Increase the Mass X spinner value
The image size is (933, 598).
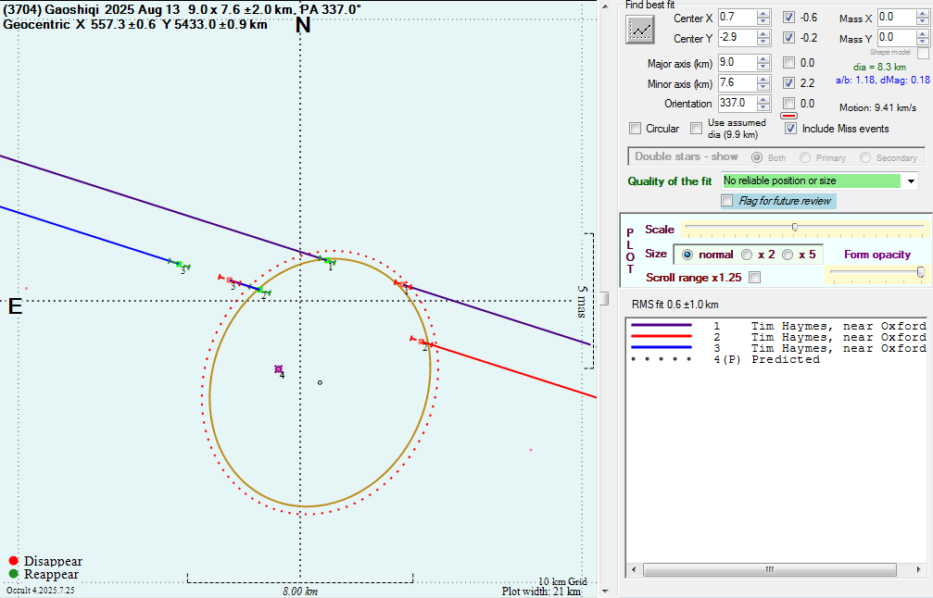(x=922, y=14)
